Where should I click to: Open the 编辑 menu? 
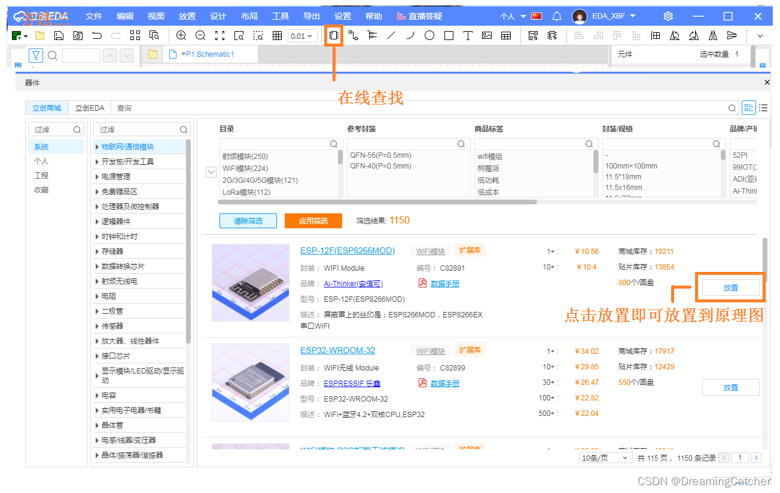coord(125,16)
